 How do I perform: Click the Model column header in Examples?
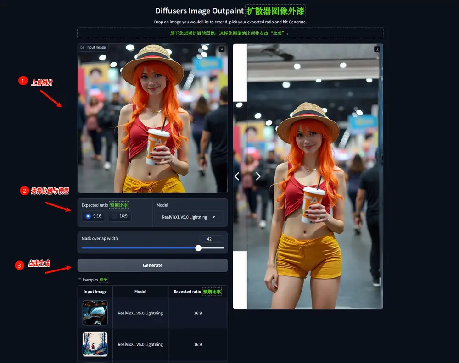tap(140, 291)
